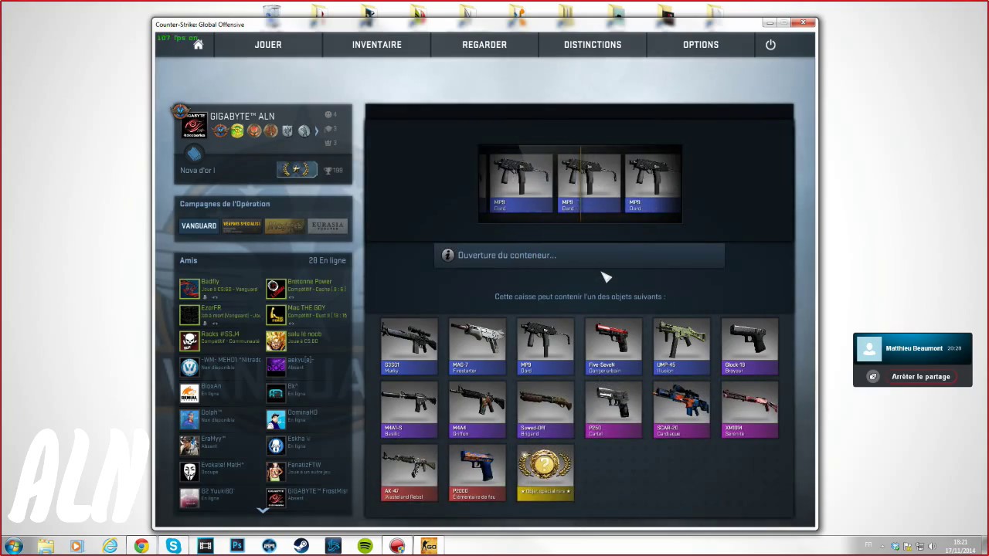Expand more medals with arrow
This screenshot has width=989, height=556.
click(316, 131)
